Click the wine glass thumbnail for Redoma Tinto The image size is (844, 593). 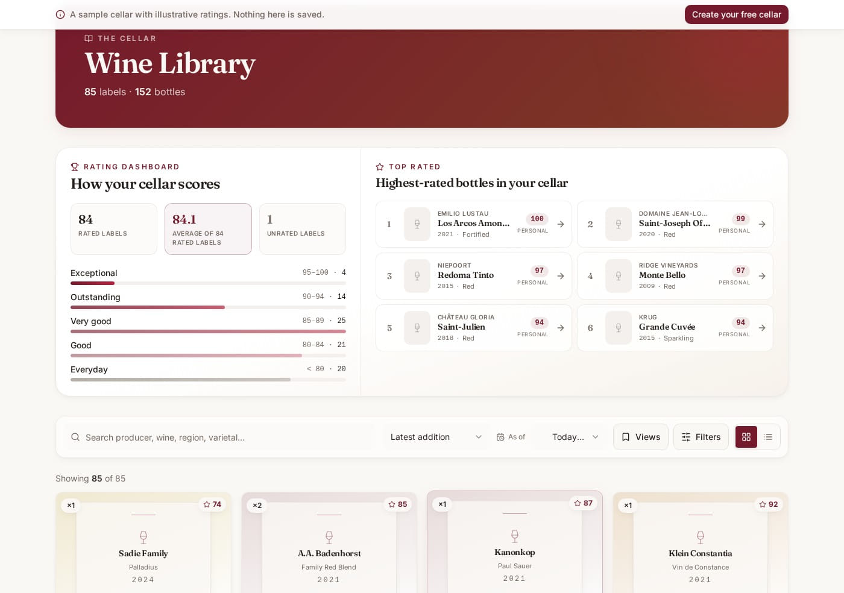(417, 276)
